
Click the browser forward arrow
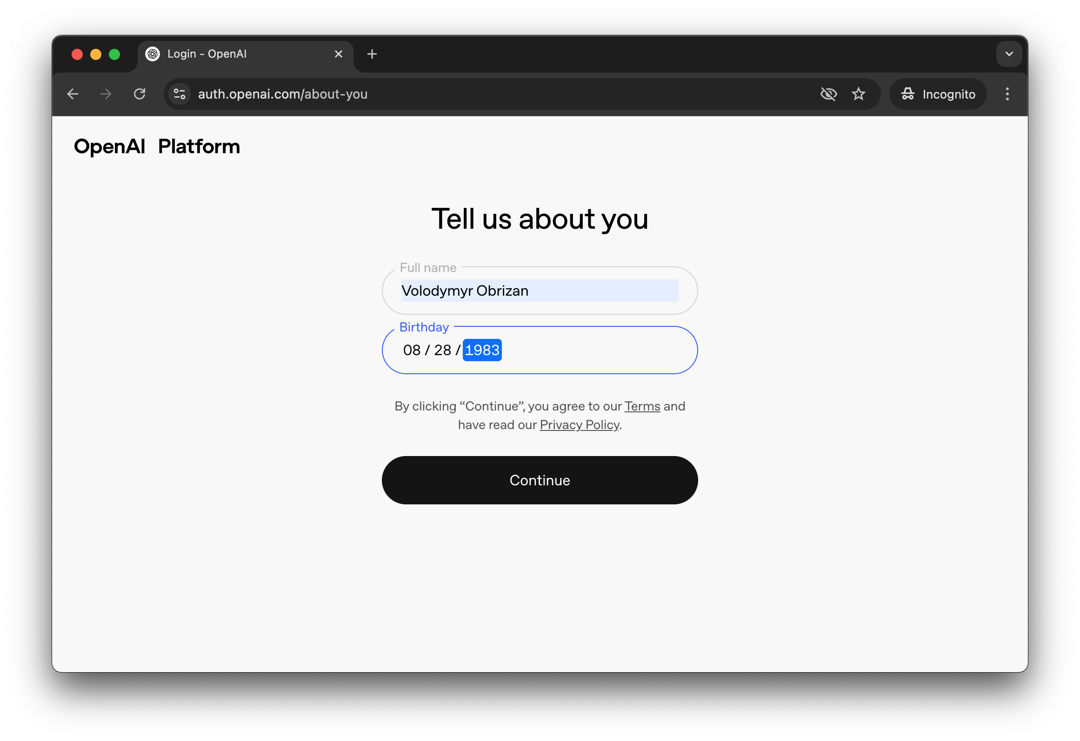(106, 94)
